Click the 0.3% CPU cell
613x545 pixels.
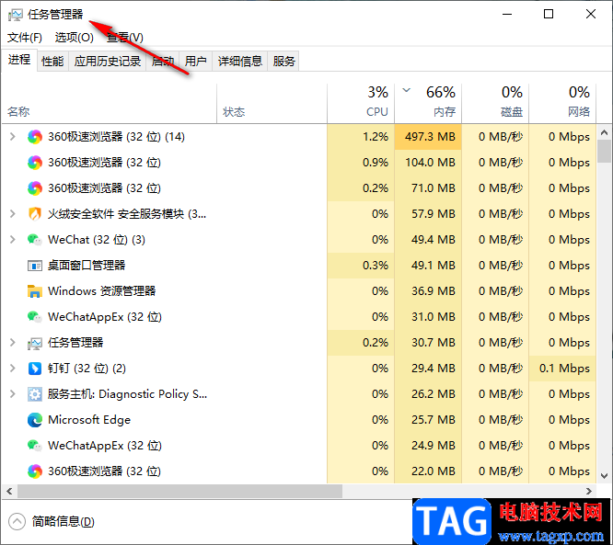361,266
